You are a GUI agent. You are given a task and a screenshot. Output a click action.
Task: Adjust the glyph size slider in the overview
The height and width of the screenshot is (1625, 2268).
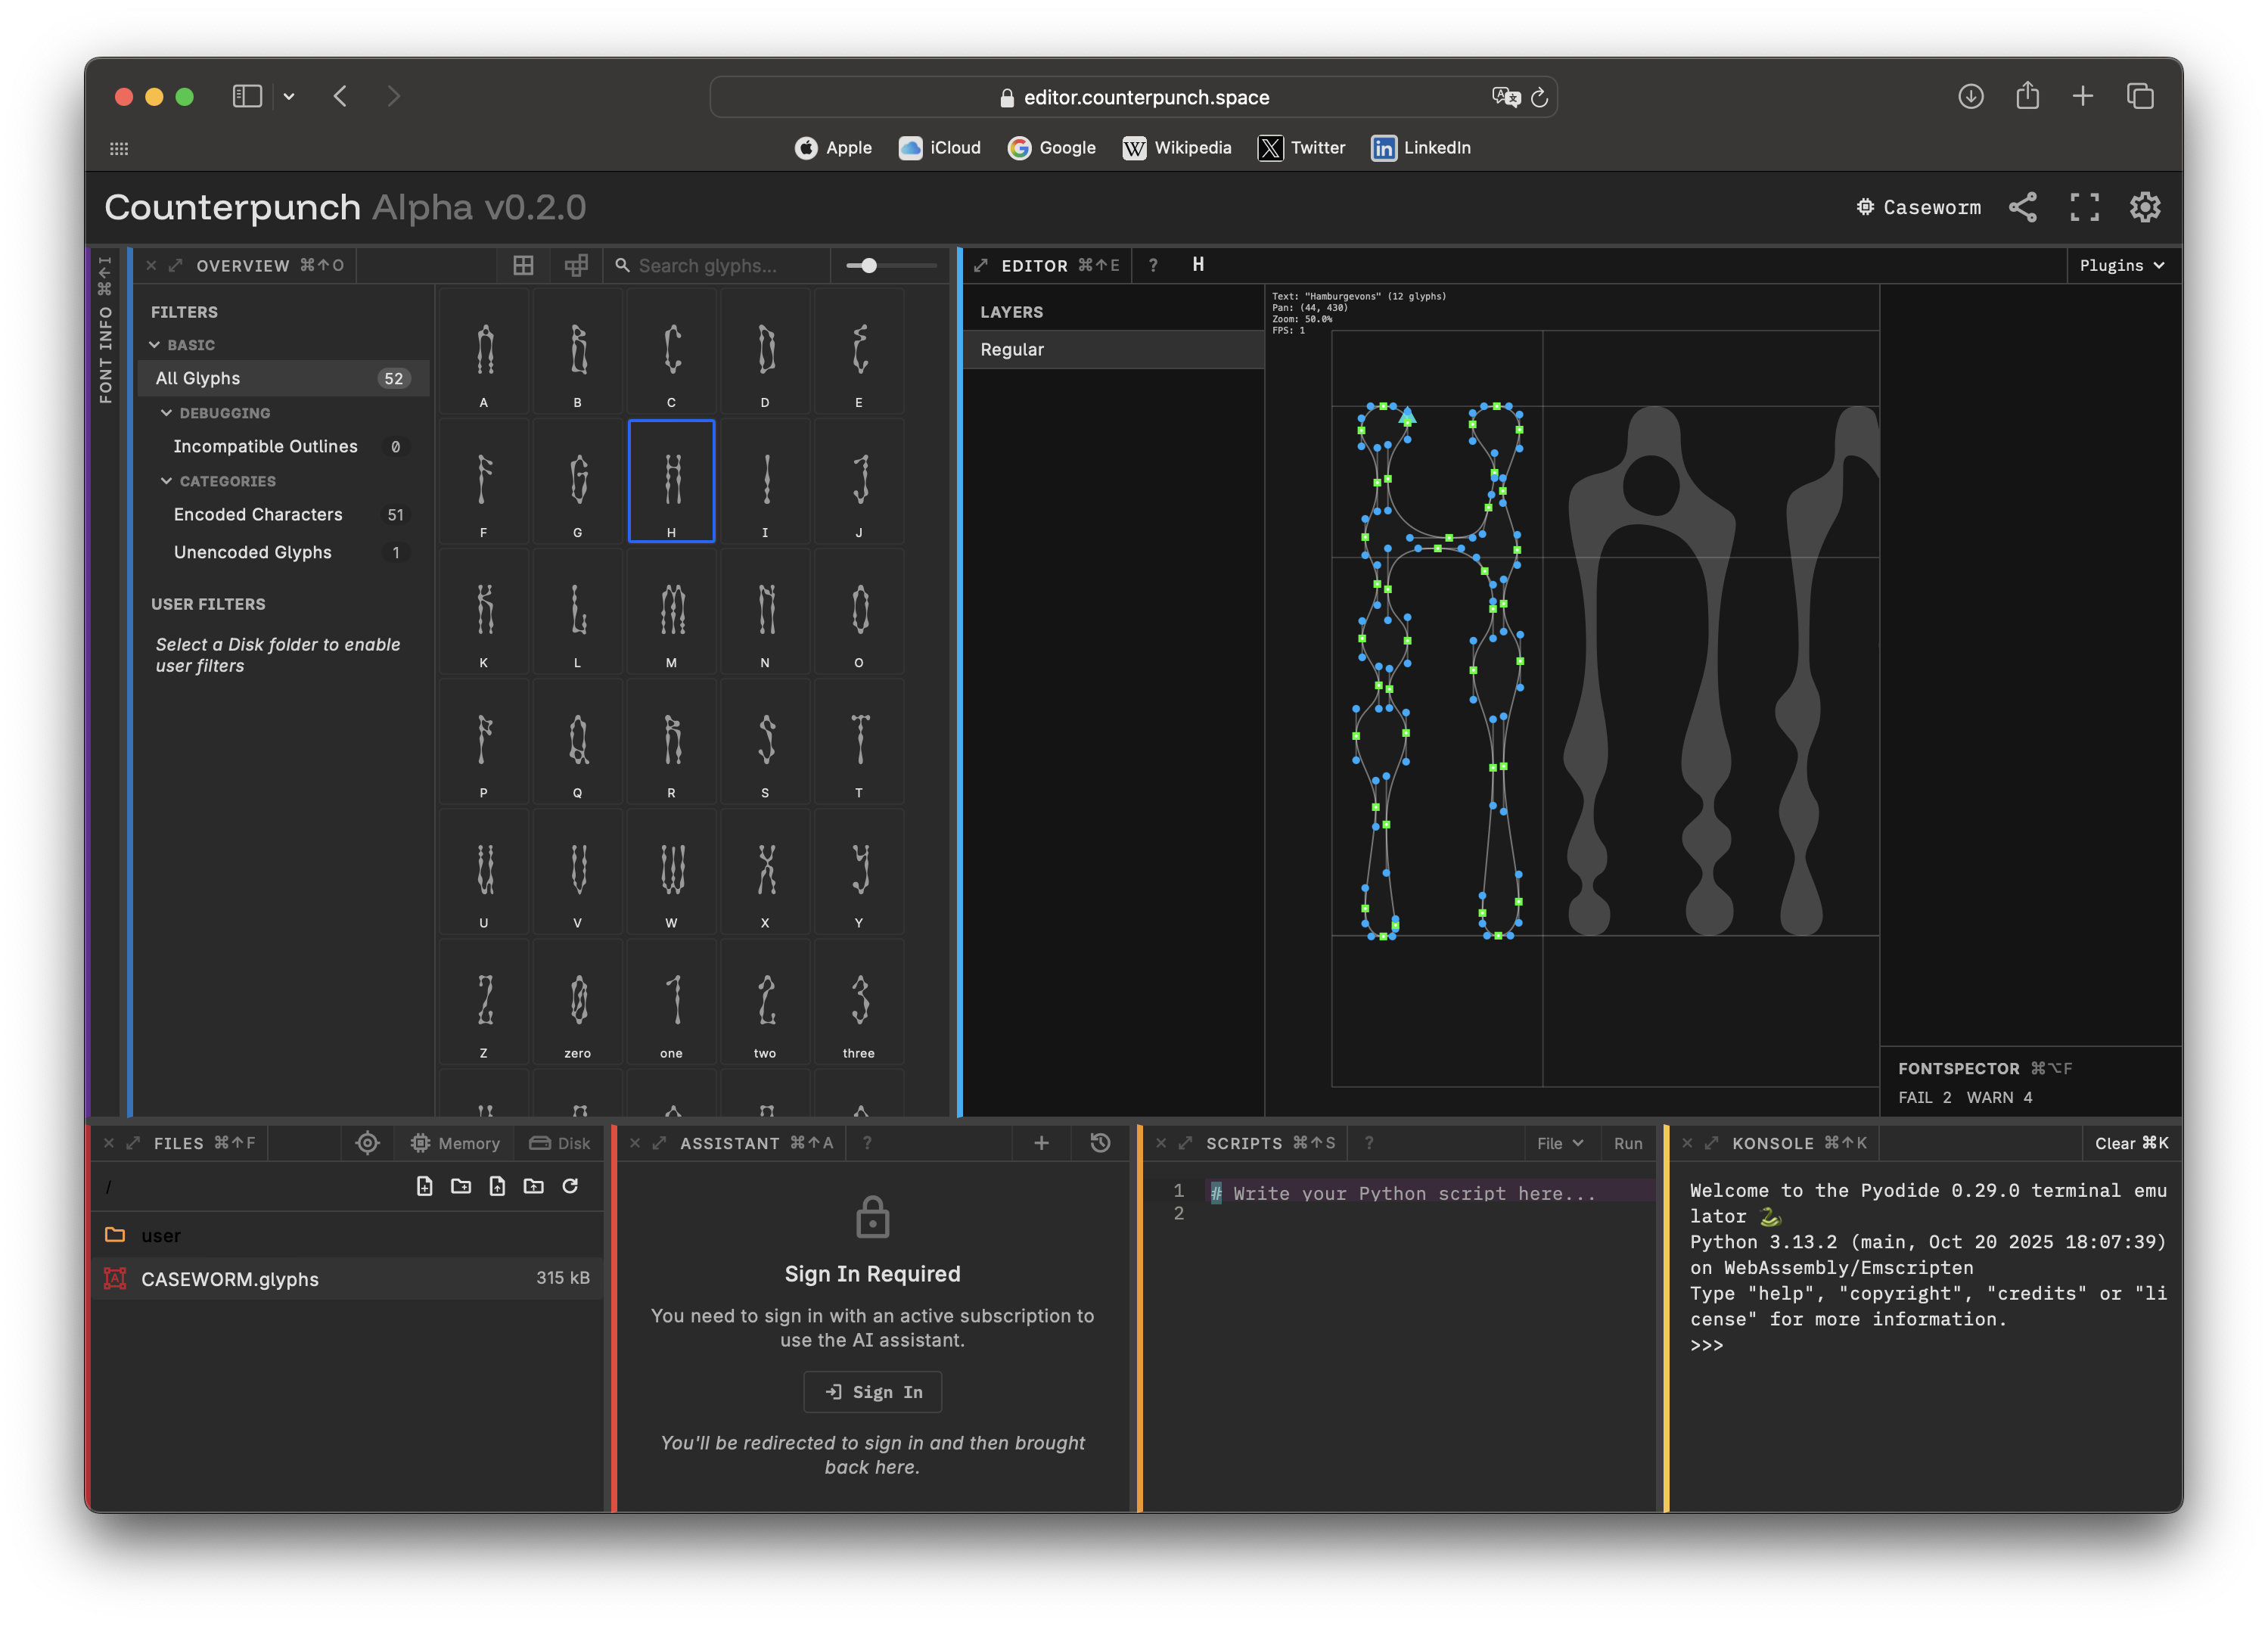[869, 265]
